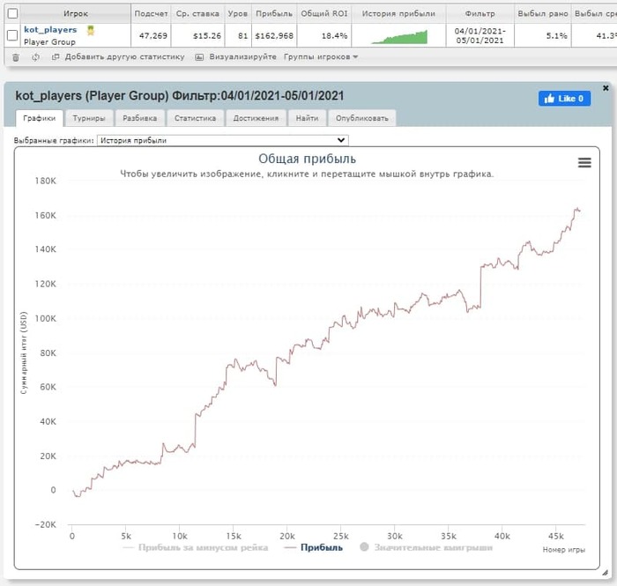Switch to the Турниры tab
The image size is (617, 586).
tap(89, 118)
